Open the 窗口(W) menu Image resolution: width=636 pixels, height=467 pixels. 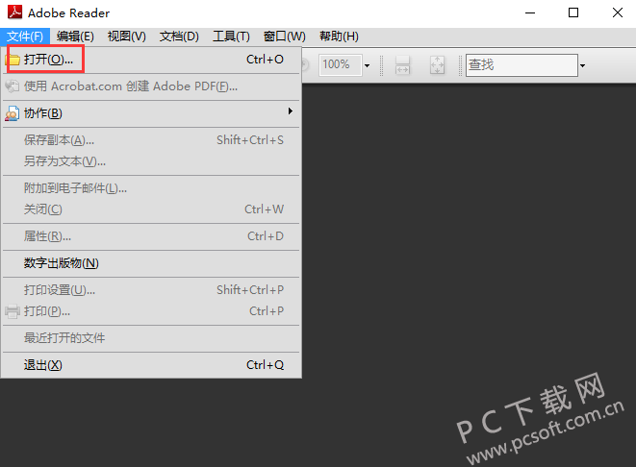coord(285,37)
